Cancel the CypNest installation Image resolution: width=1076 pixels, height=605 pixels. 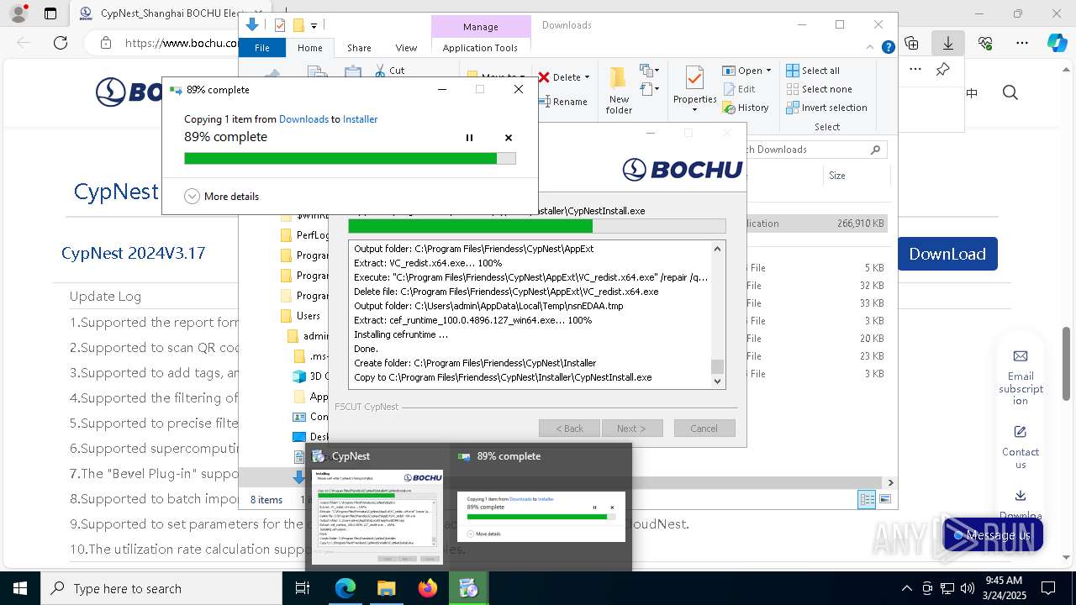(x=704, y=429)
